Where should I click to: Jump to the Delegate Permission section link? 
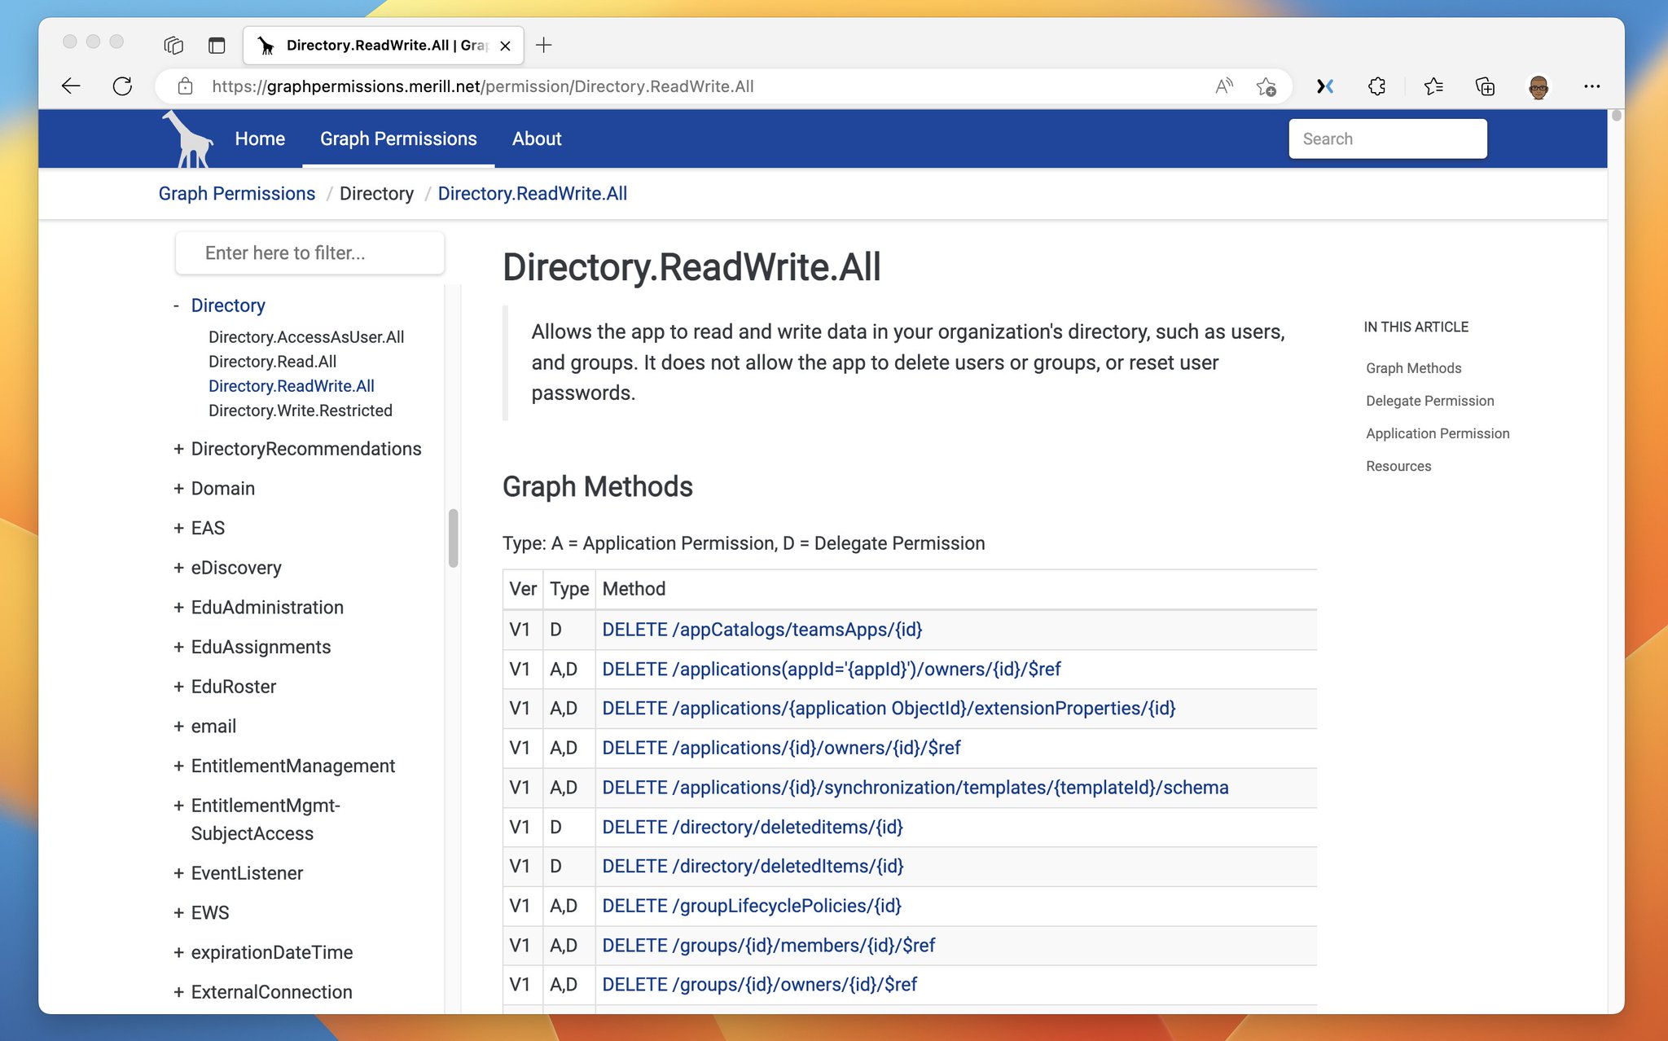pos(1429,401)
